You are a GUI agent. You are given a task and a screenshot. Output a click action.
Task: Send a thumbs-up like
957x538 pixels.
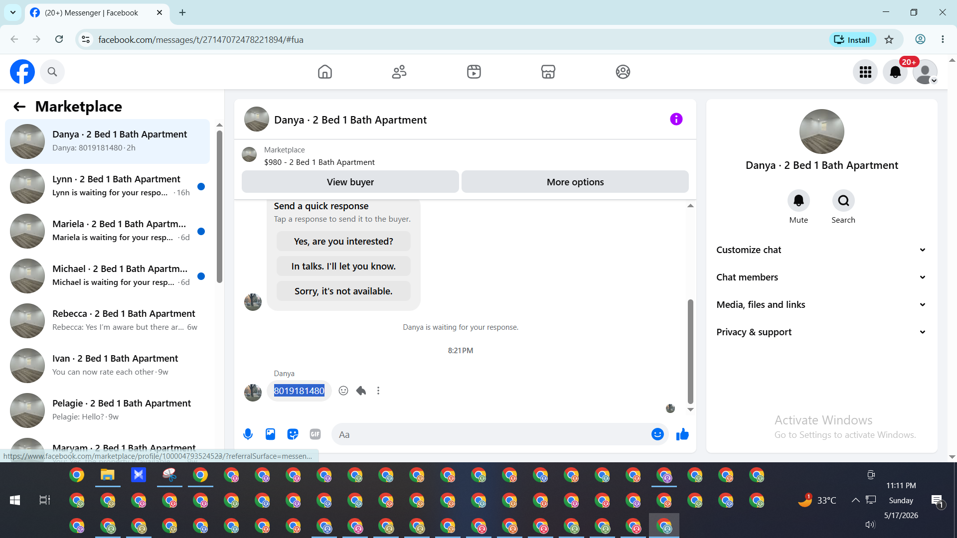click(x=682, y=434)
